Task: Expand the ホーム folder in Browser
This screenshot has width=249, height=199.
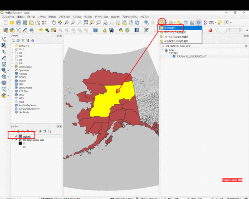Action: tap(12, 49)
